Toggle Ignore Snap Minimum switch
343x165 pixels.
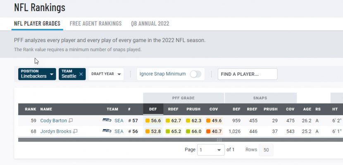(195, 74)
